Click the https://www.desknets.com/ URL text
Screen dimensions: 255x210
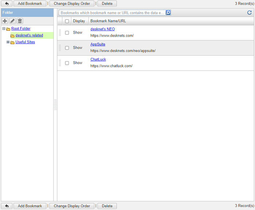click(112, 36)
